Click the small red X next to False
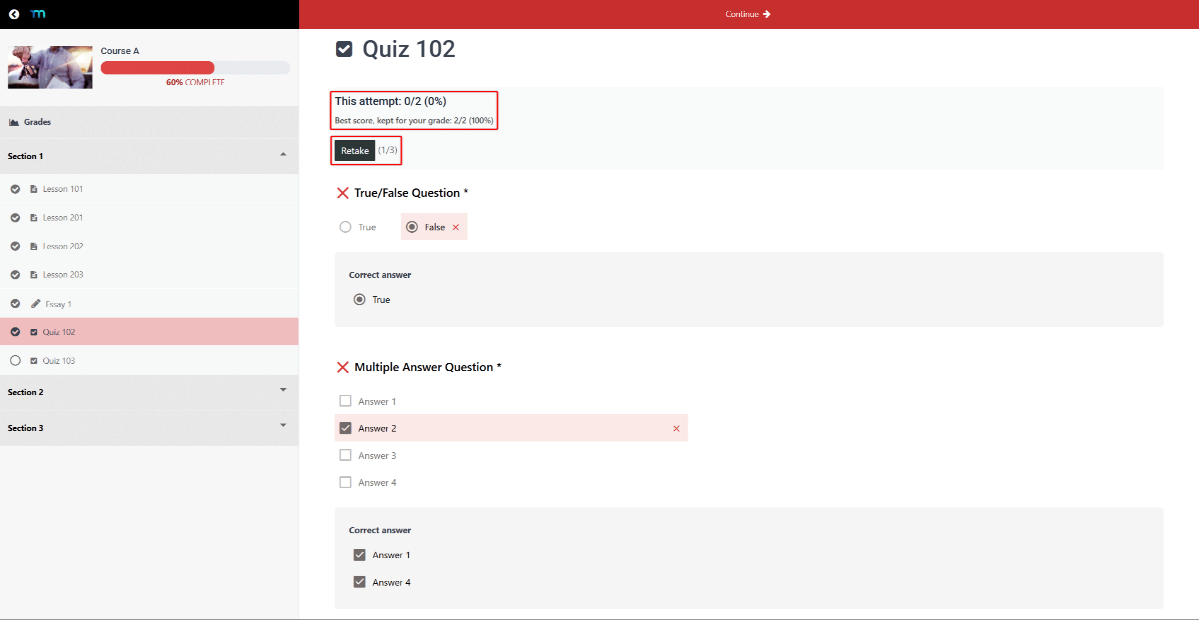The width and height of the screenshot is (1199, 620). click(x=456, y=228)
